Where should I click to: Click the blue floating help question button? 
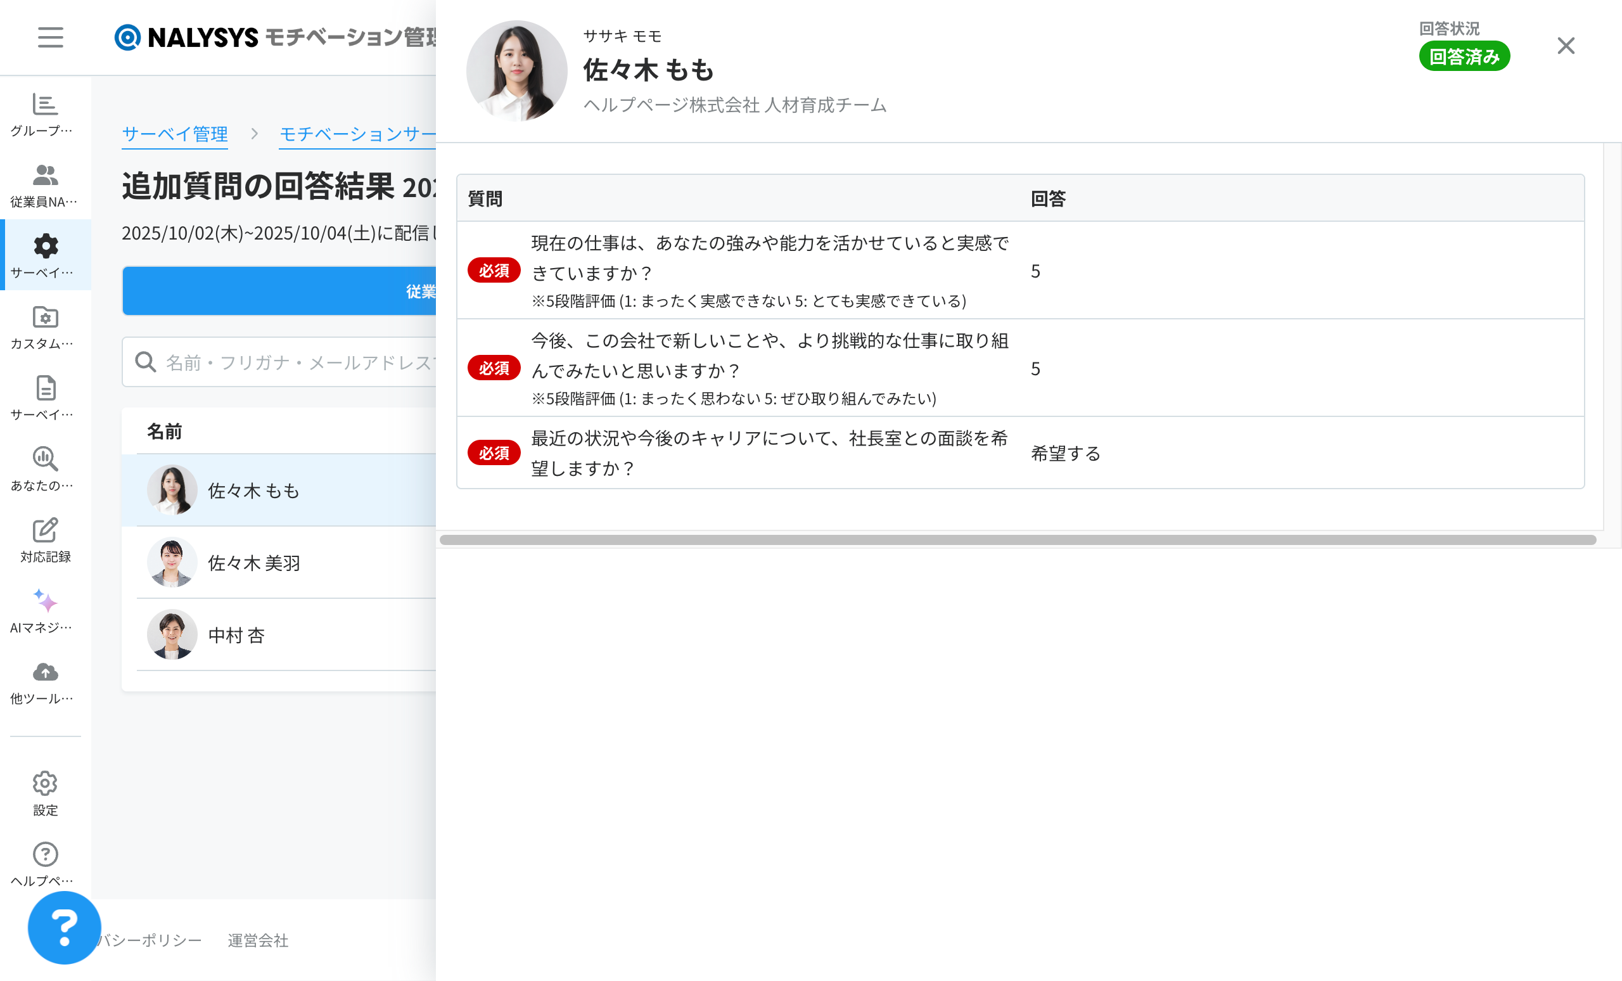click(65, 927)
